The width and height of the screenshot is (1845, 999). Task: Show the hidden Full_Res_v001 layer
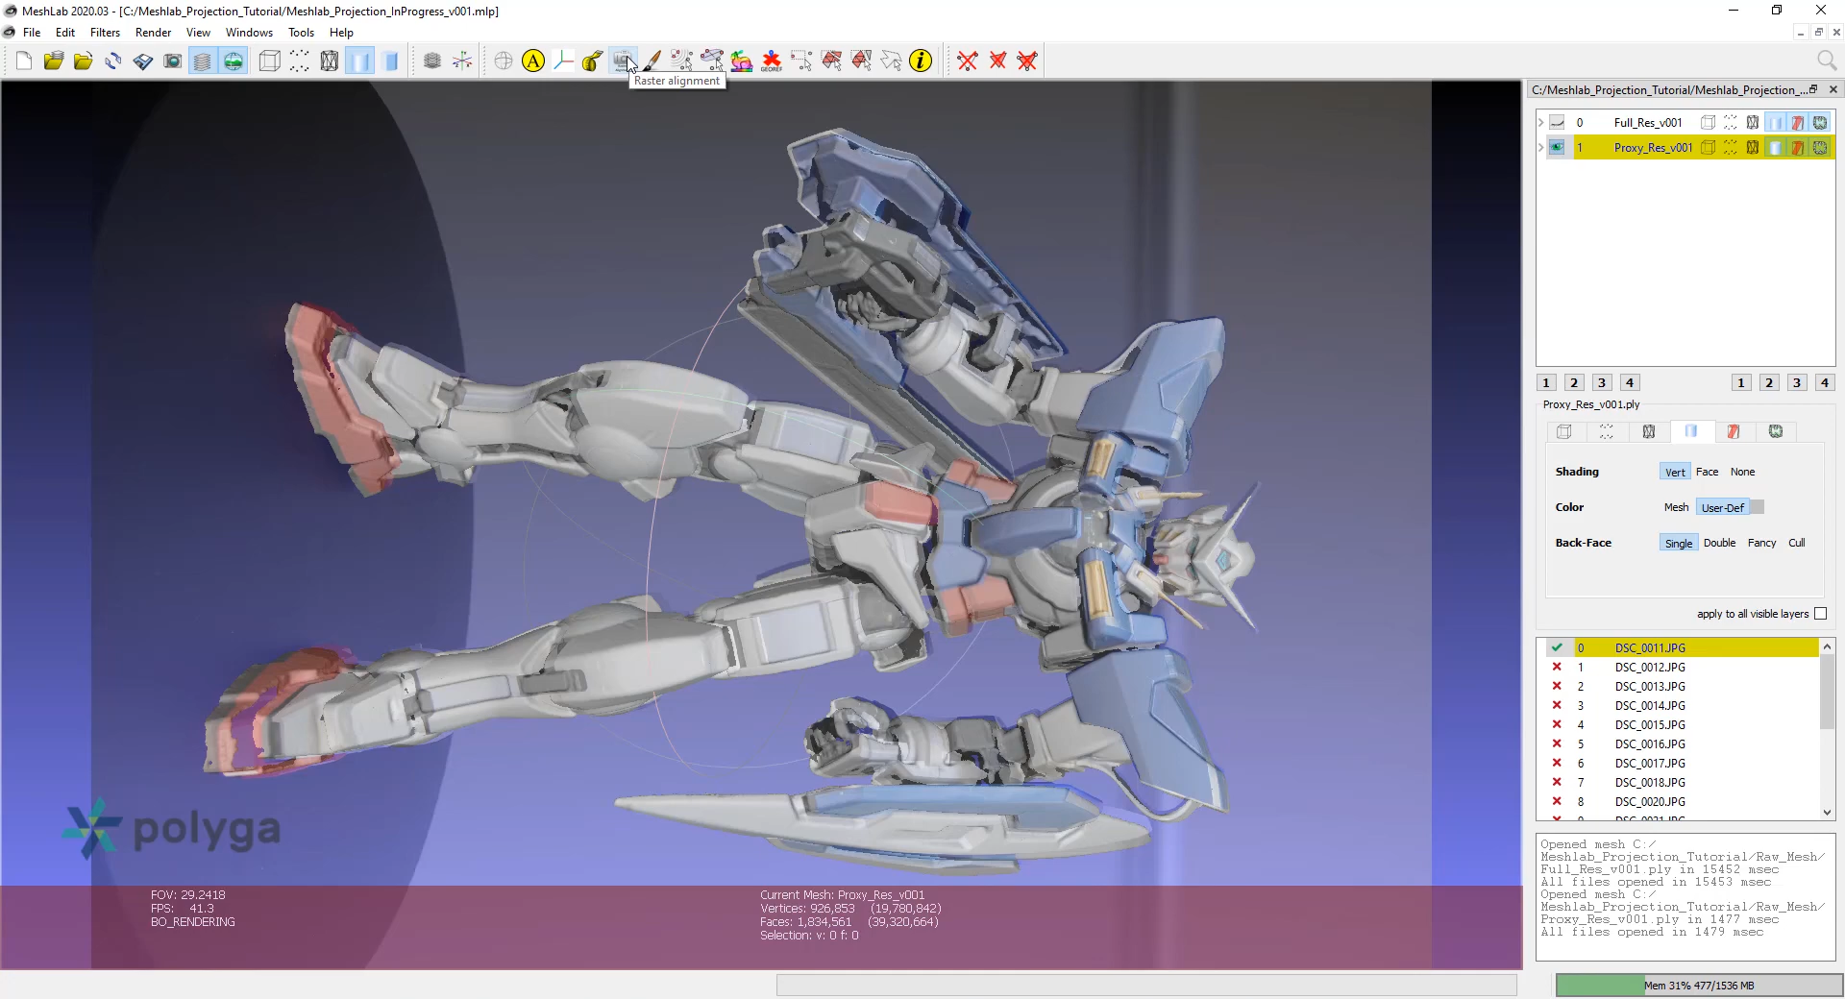(x=1557, y=123)
